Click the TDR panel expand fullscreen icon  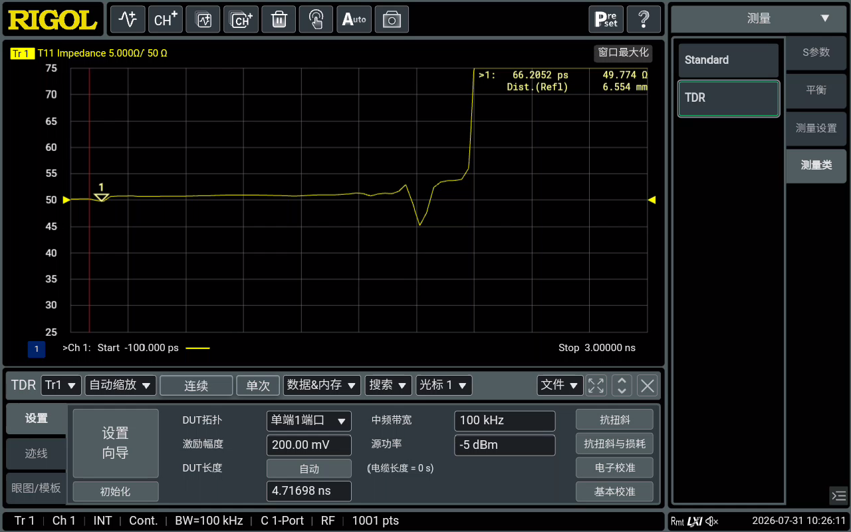(596, 385)
